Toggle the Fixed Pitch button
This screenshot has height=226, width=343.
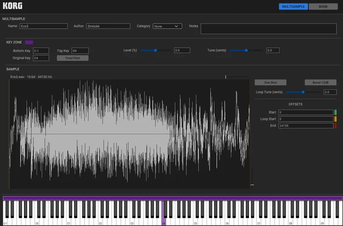tap(72, 58)
